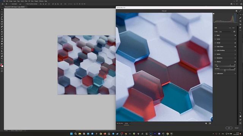243x136 pixels.
Task: Open Camera Raw Healing tool in right strip
Action: (240, 18)
